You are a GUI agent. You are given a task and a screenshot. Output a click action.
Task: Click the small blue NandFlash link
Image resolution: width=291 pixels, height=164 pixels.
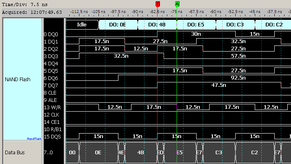click(34, 139)
